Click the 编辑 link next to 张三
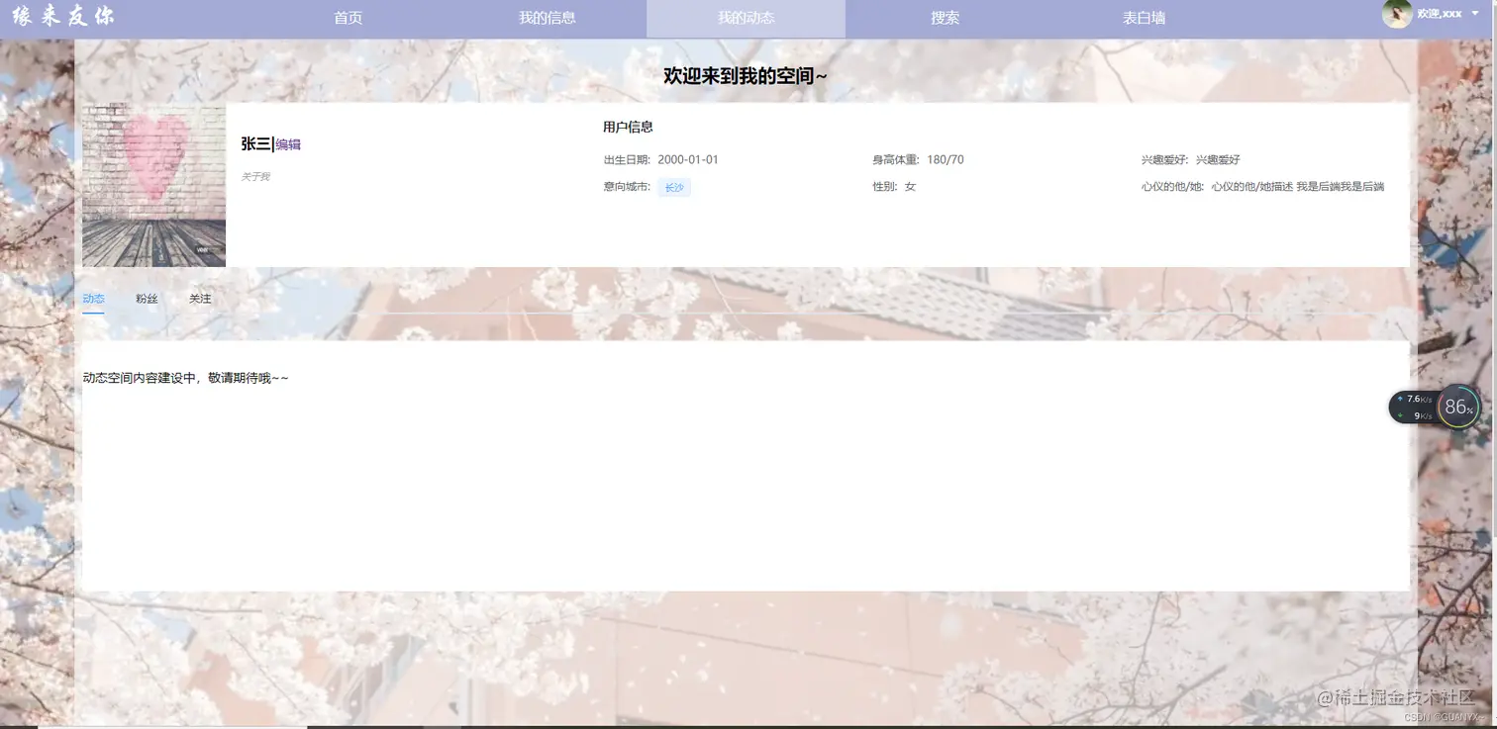The height and width of the screenshot is (729, 1497). [288, 144]
